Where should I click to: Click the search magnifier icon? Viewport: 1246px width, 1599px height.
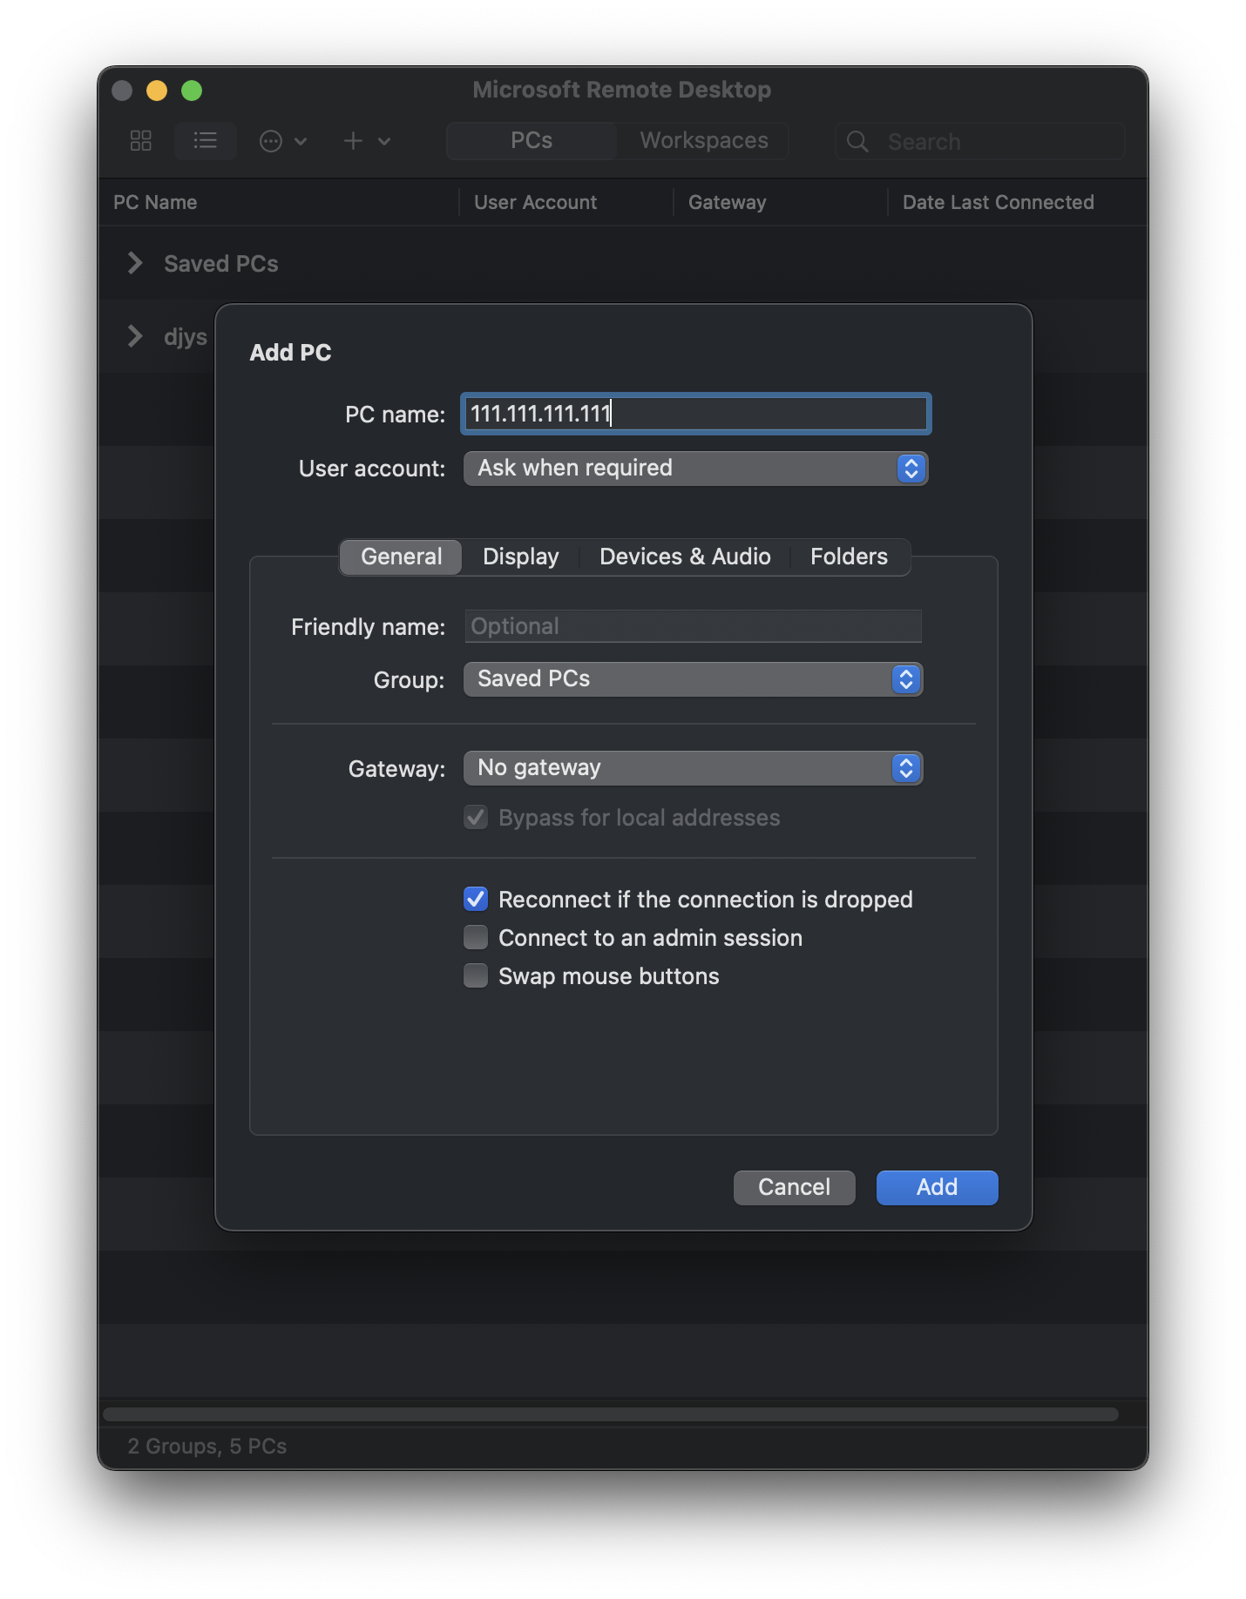(857, 142)
